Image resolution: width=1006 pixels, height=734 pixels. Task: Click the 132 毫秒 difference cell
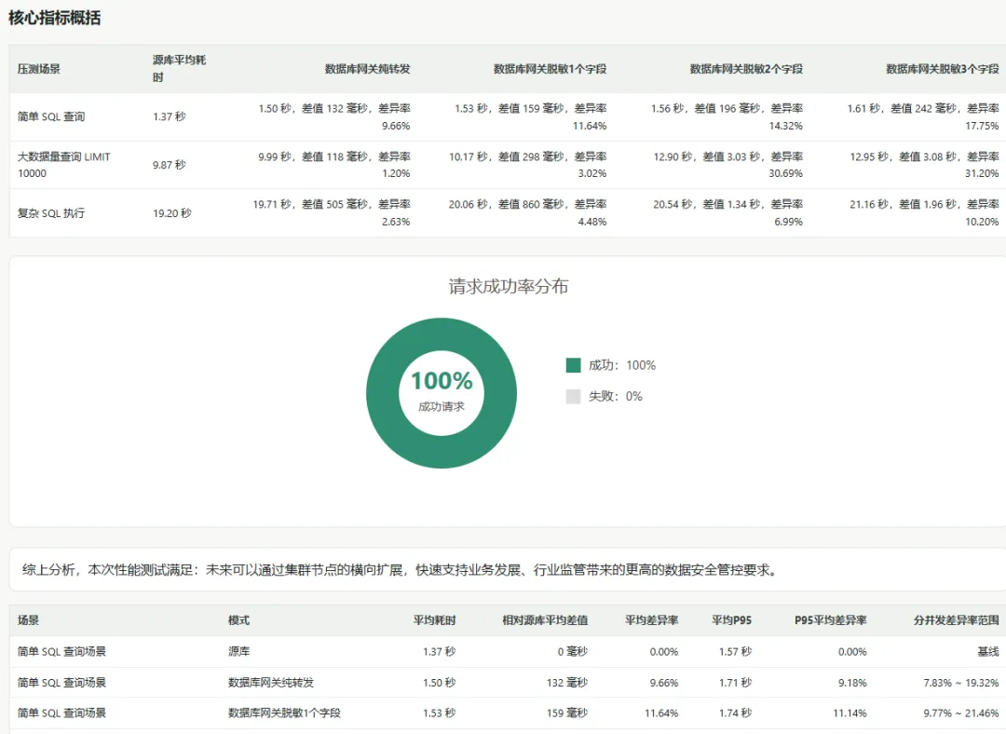(567, 682)
